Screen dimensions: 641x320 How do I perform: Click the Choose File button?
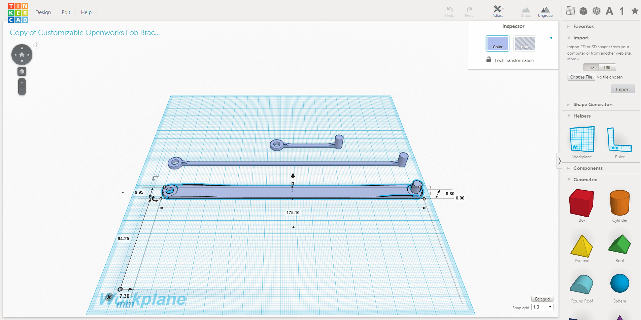(x=581, y=77)
